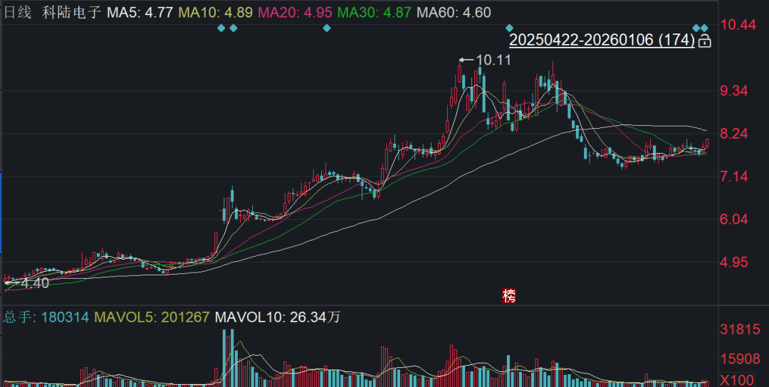The height and width of the screenshot is (387, 769).
Task: Click the 10.44 price axis label
Action: pyautogui.click(x=738, y=25)
